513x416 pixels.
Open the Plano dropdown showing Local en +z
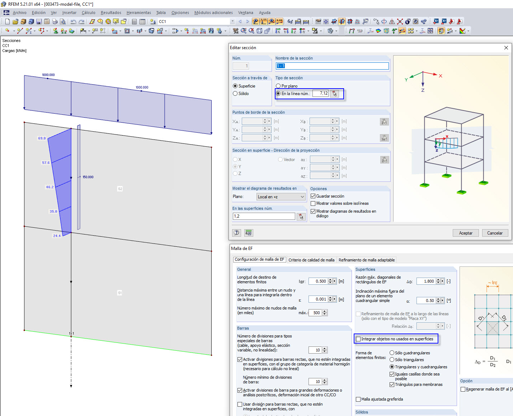281,197
